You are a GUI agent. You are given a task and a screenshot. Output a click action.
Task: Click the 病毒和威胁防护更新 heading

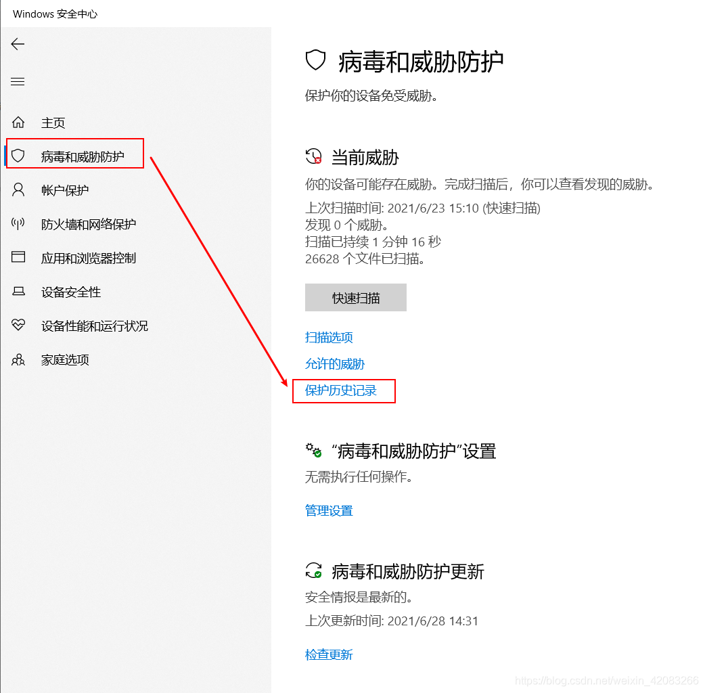[408, 572]
